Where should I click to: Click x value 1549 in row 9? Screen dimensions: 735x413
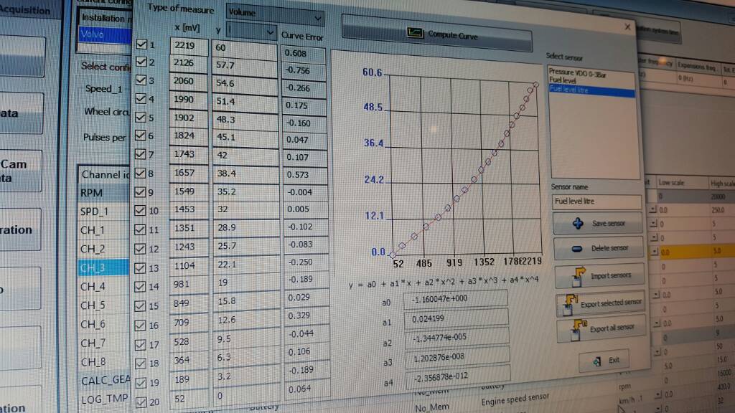(x=189, y=191)
